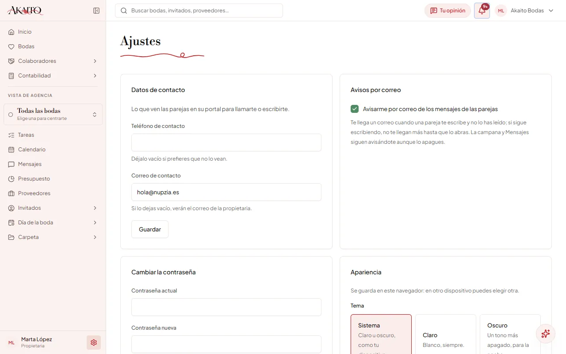Click the person icon beside Invitados
566x354 pixels.
(x=11, y=208)
